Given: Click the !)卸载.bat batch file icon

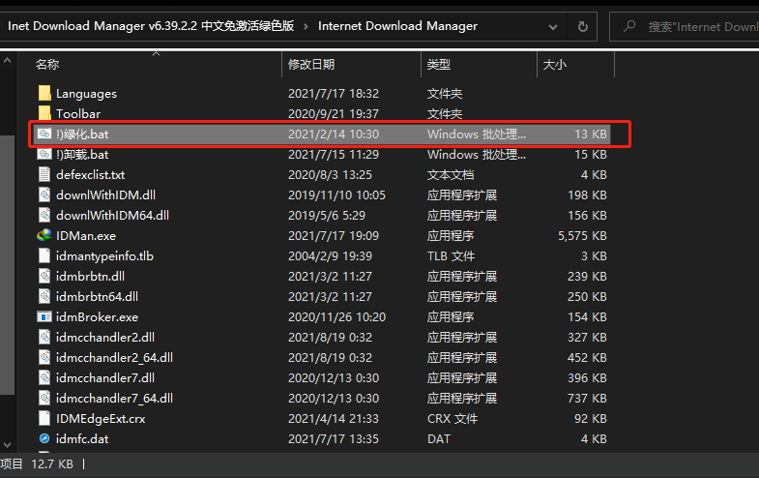Looking at the screenshot, I should [x=44, y=154].
